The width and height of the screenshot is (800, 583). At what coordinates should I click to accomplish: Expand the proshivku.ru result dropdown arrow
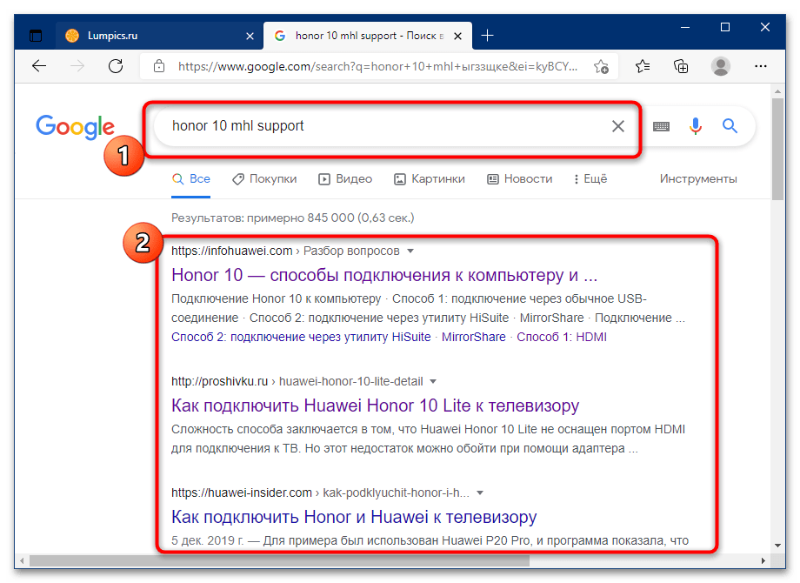point(433,381)
